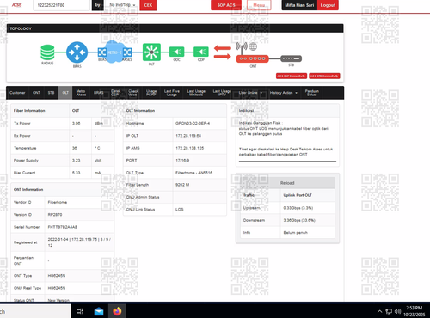This screenshot has width=430, height=318.
Task: Select the round blue BRAS router icon
Action: [77, 52]
